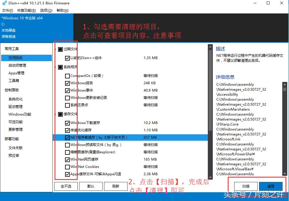Check Windows更新安装记录

(67, 98)
